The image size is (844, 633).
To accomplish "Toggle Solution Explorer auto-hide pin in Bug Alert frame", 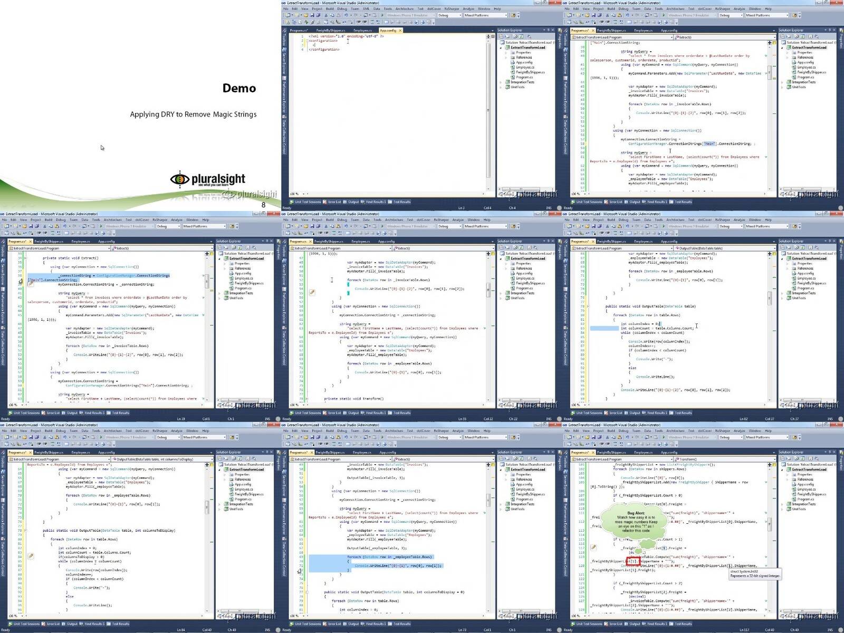I will tap(830, 453).
